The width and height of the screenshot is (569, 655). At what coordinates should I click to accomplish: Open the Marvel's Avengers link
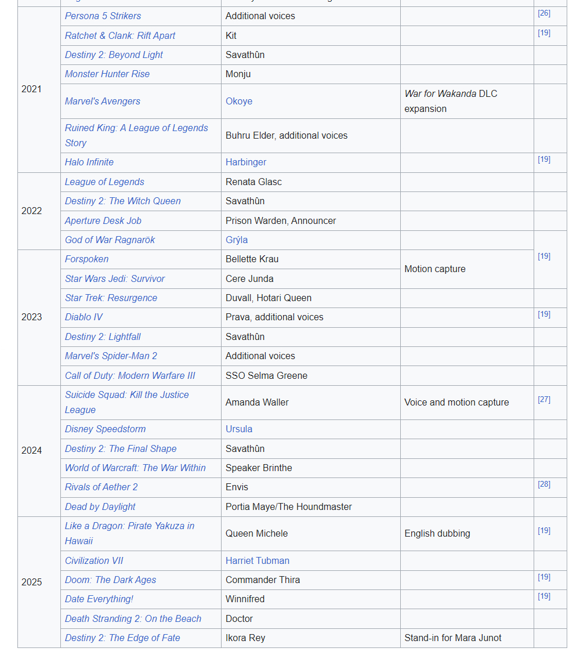coord(102,101)
